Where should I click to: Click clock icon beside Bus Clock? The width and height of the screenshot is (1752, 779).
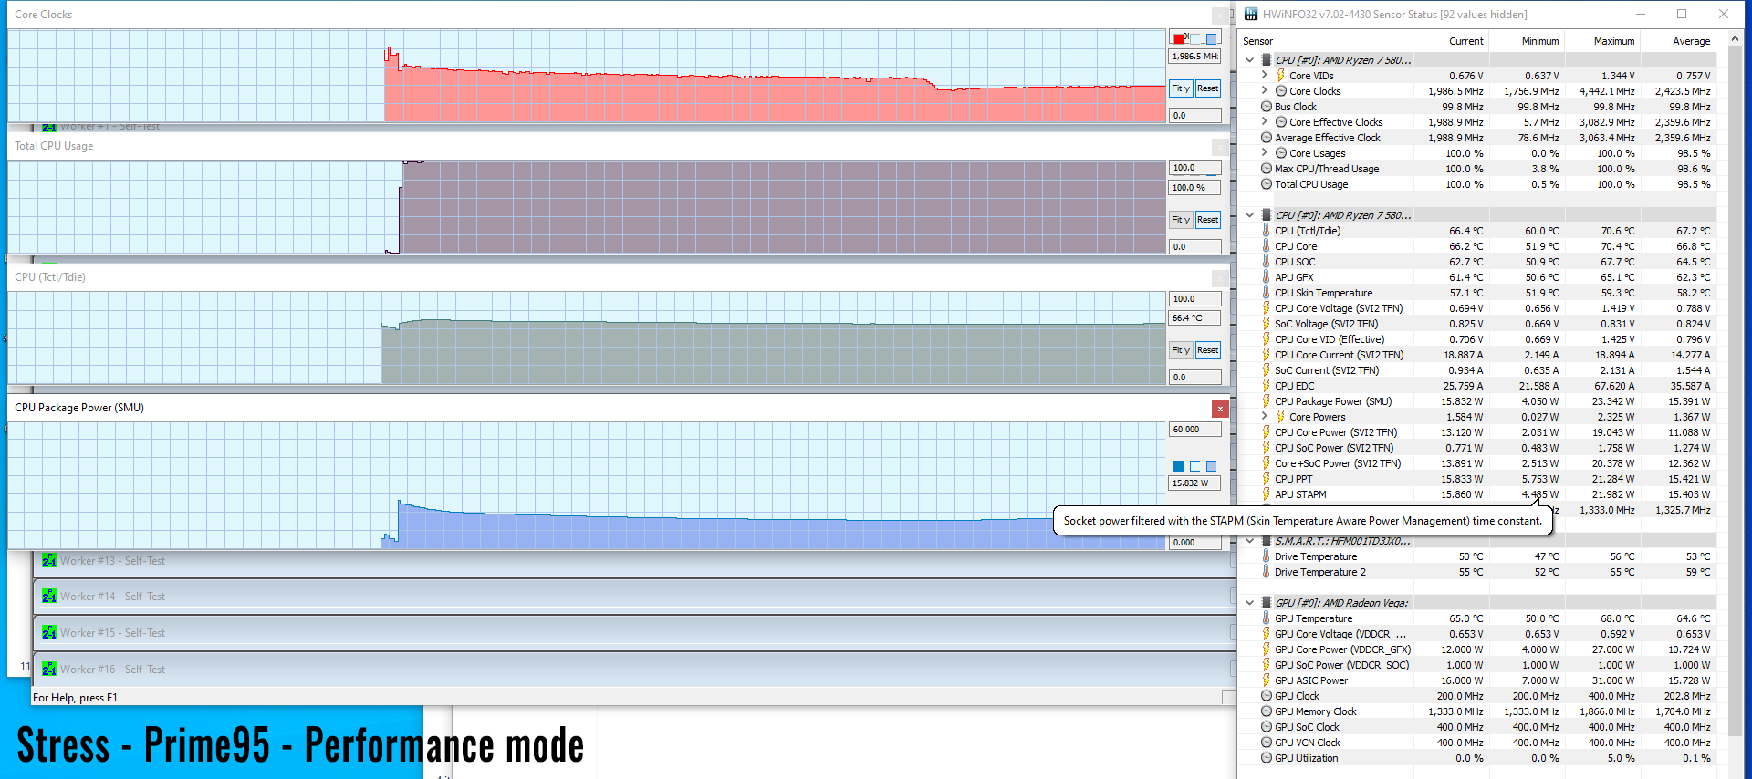click(x=1267, y=107)
